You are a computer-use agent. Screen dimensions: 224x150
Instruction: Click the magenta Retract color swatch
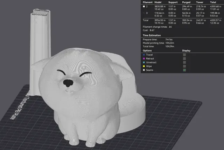144,59
